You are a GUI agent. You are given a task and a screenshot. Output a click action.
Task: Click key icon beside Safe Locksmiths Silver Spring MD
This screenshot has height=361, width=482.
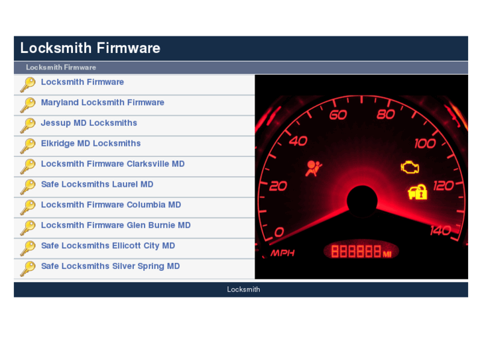[28, 269]
